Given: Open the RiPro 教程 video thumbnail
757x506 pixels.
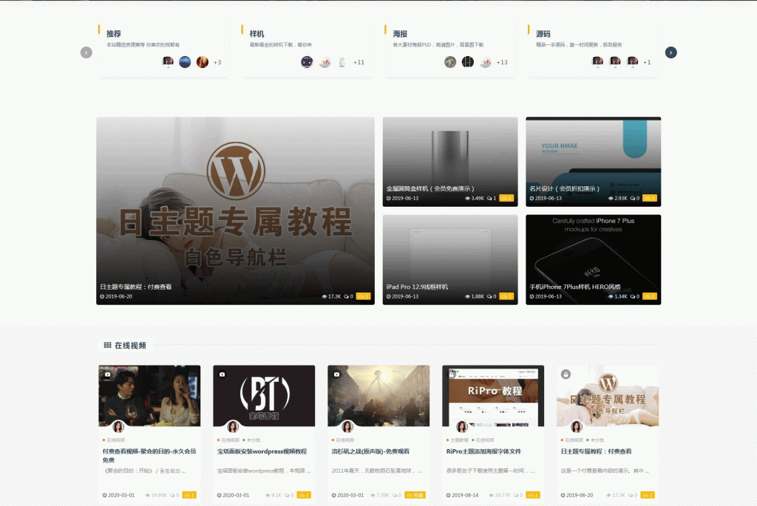Looking at the screenshot, I should click(493, 395).
